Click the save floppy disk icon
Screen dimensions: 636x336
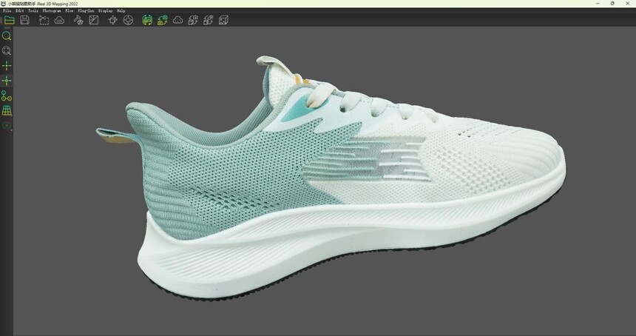pyautogui.click(x=24, y=20)
